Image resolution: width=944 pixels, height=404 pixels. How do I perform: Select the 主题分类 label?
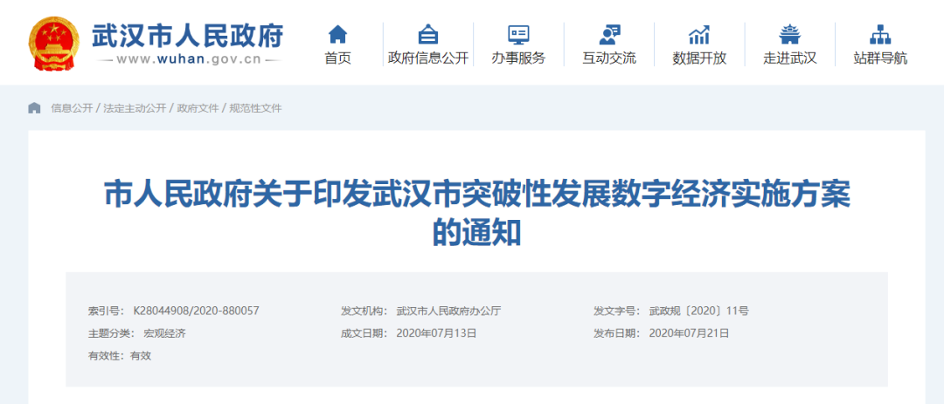click(x=111, y=333)
